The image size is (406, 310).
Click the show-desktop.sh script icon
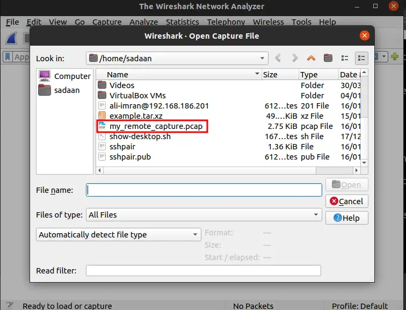(102, 136)
